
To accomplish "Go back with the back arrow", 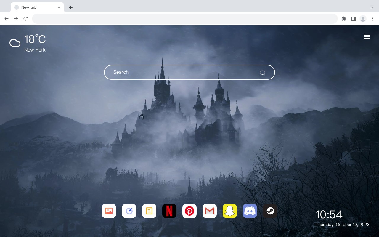I will coord(7,19).
